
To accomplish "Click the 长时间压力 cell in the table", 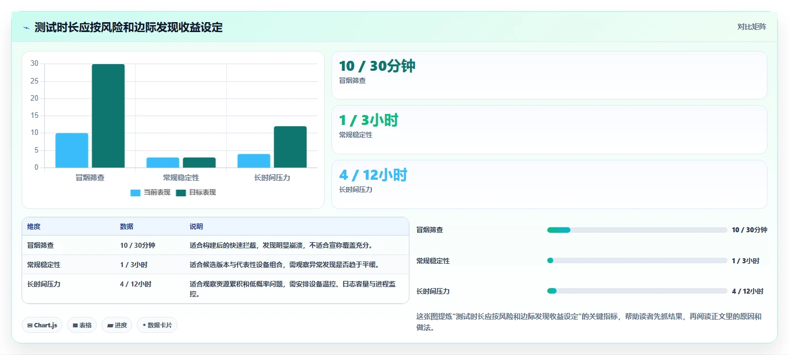I will [x=44, y=284].
